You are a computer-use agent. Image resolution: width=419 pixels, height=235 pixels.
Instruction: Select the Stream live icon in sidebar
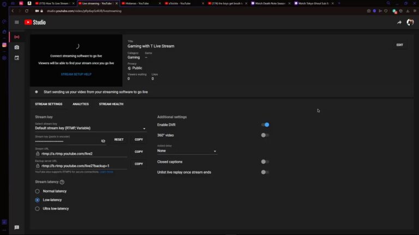click(x=17, y=37)
